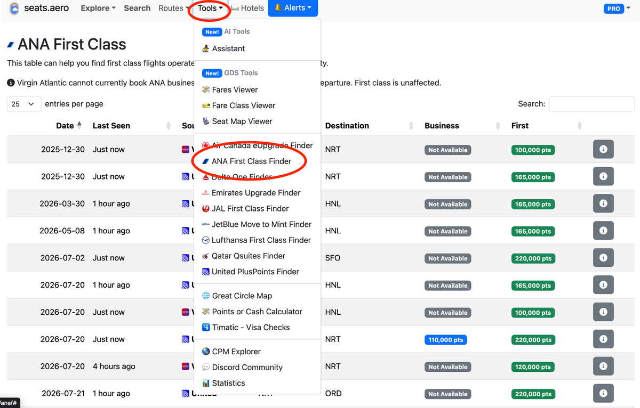
Task: Open Statistics from Tools menu
Action: 223,383
